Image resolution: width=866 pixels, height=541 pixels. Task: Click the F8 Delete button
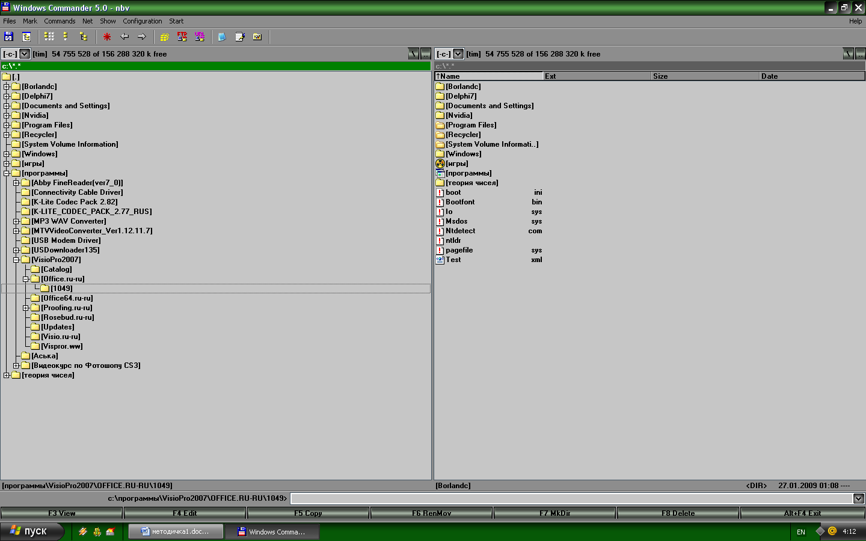pos(678,513)
